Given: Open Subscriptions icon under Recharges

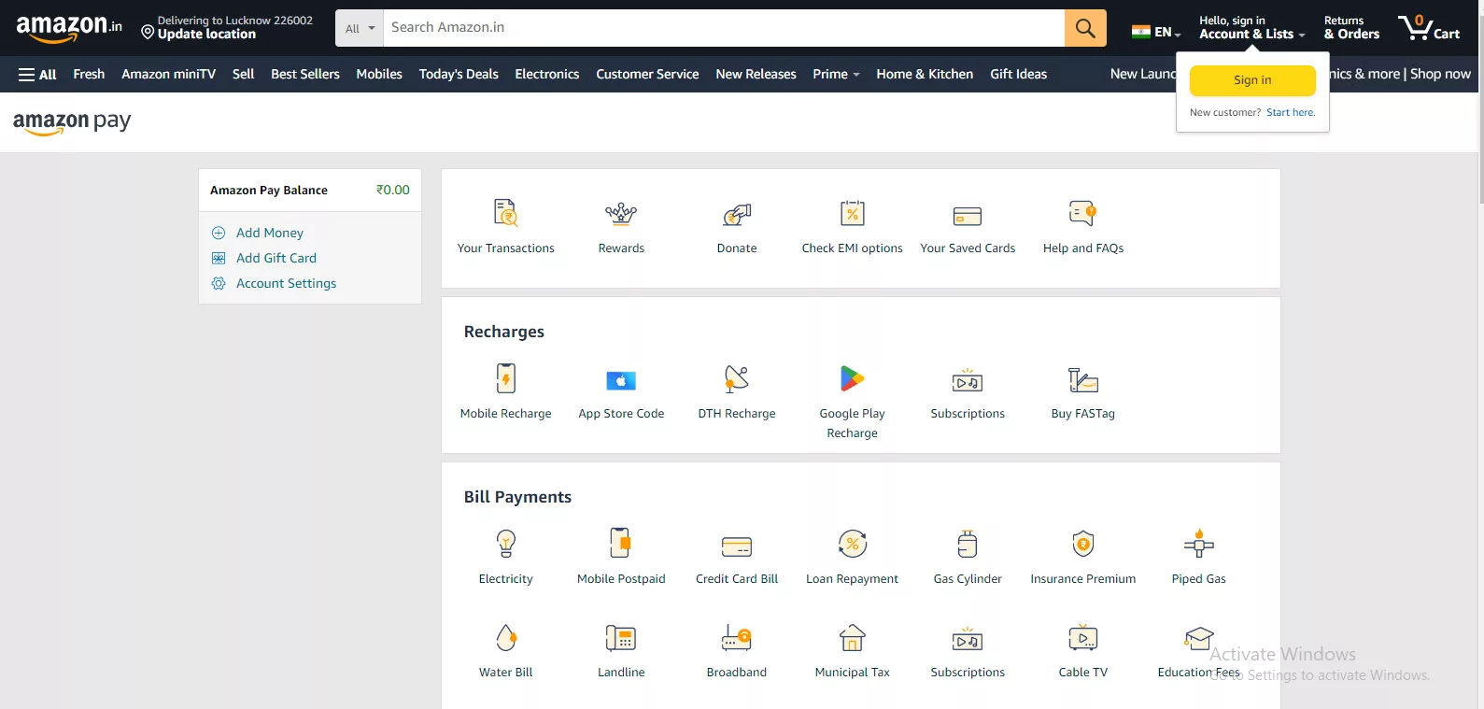Looking at the screenshot, I should tap(968, 380).
